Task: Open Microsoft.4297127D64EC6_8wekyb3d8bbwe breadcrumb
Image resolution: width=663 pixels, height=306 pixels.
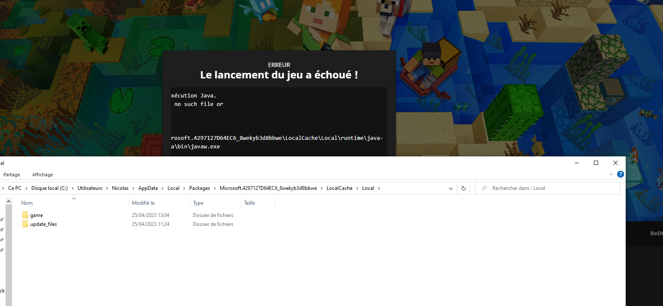Action: tap(268, 188)
